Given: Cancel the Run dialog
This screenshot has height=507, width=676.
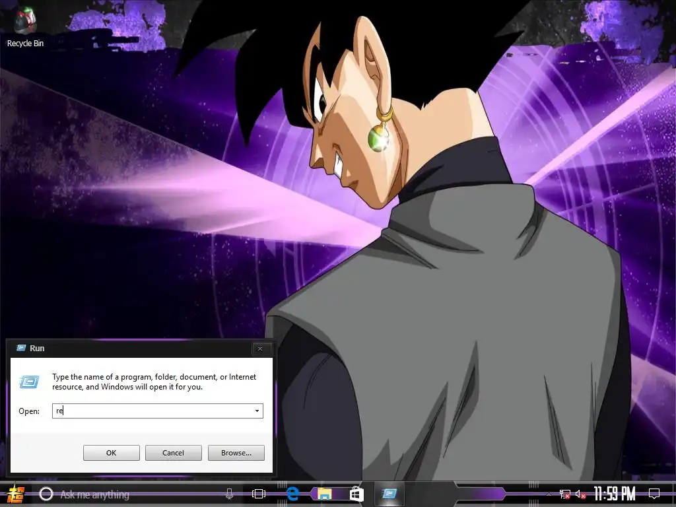Looking at the screenshot, I should (x=174, y=453).
